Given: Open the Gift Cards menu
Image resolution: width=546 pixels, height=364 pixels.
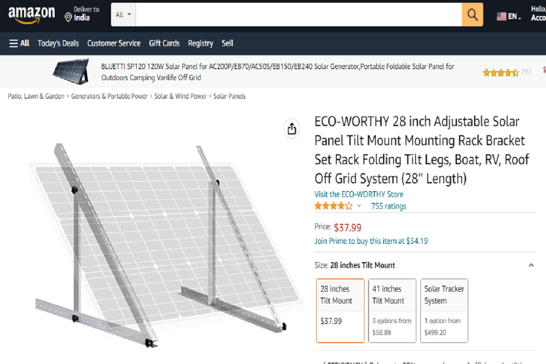Looking at the screenshot, I should click(x=164, y=43).
